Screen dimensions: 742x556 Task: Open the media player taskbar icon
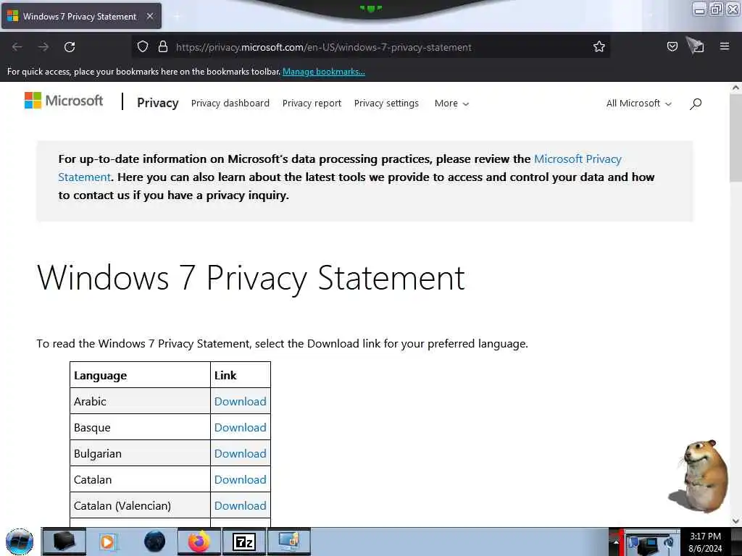(108, 542)
